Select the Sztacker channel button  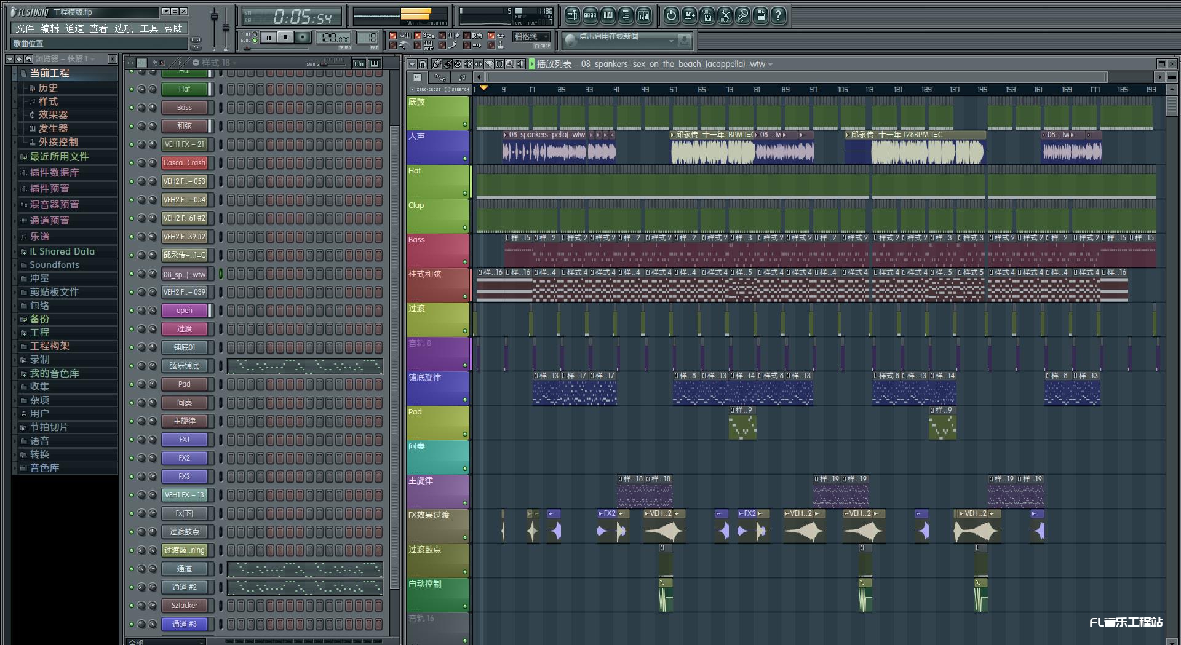tap(185, 606)
